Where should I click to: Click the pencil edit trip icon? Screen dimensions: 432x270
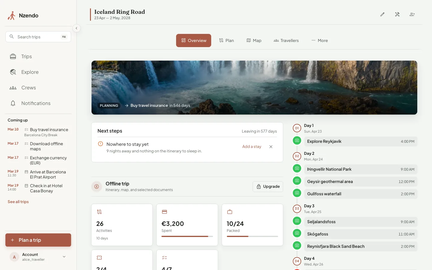(x=382, y=14)
